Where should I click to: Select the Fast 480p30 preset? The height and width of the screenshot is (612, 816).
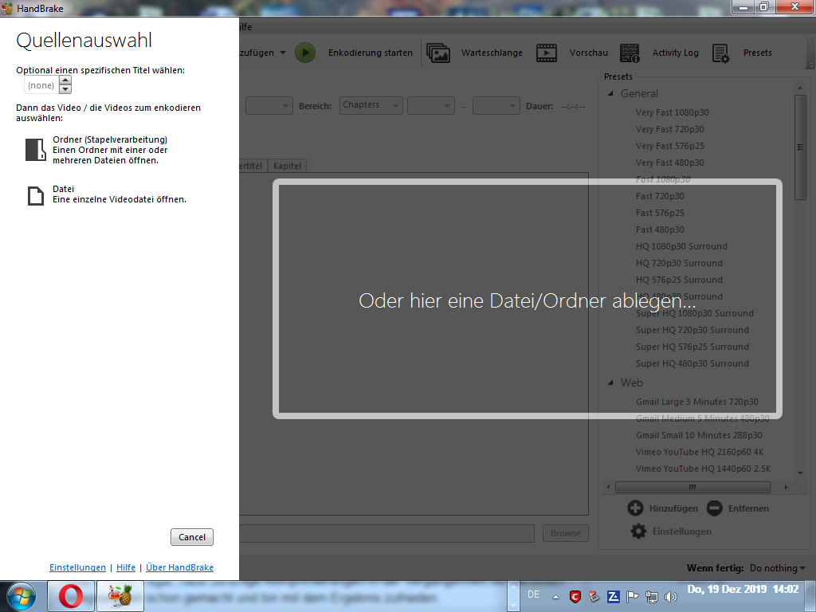coord(660,229)
